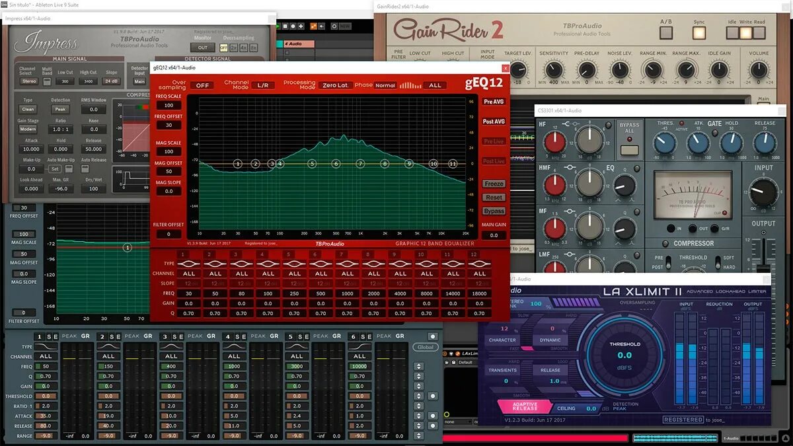This screenshot has height=446, width=793.
Task: Select the 2x oversampling icon in Impress
Action: [233, 48]
